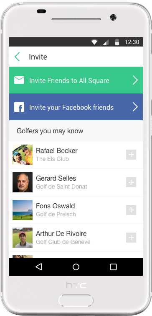Tap the Android recent apps square

113,267
